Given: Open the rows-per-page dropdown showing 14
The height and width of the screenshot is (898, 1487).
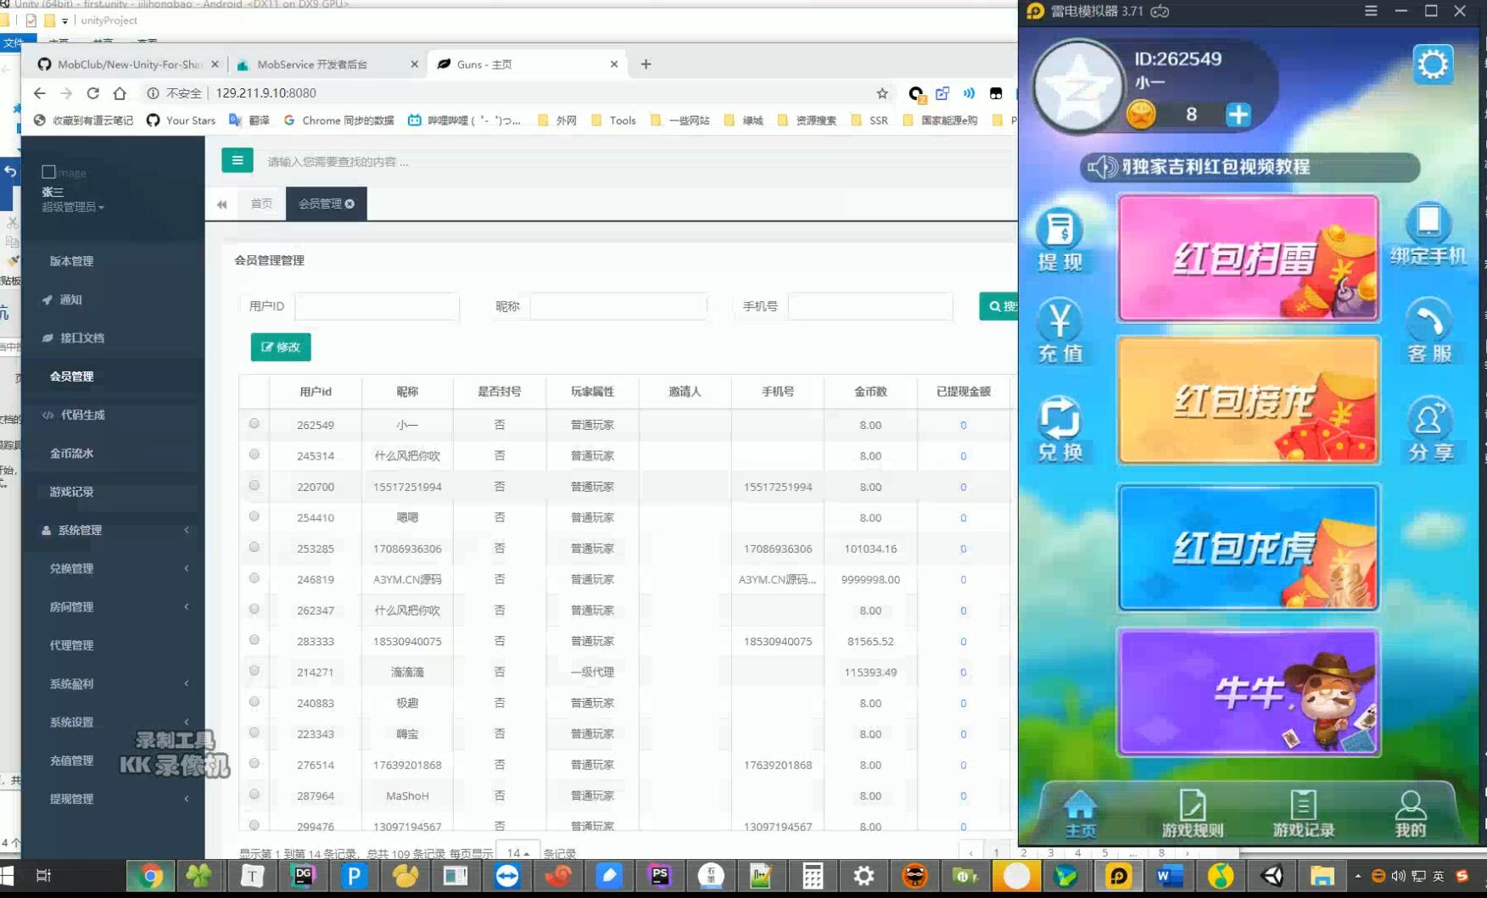Looking at the screenshot, I should click(x=517, y=852).
